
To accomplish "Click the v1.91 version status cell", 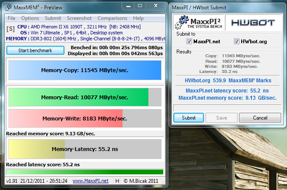I will [x=12, y=181].
